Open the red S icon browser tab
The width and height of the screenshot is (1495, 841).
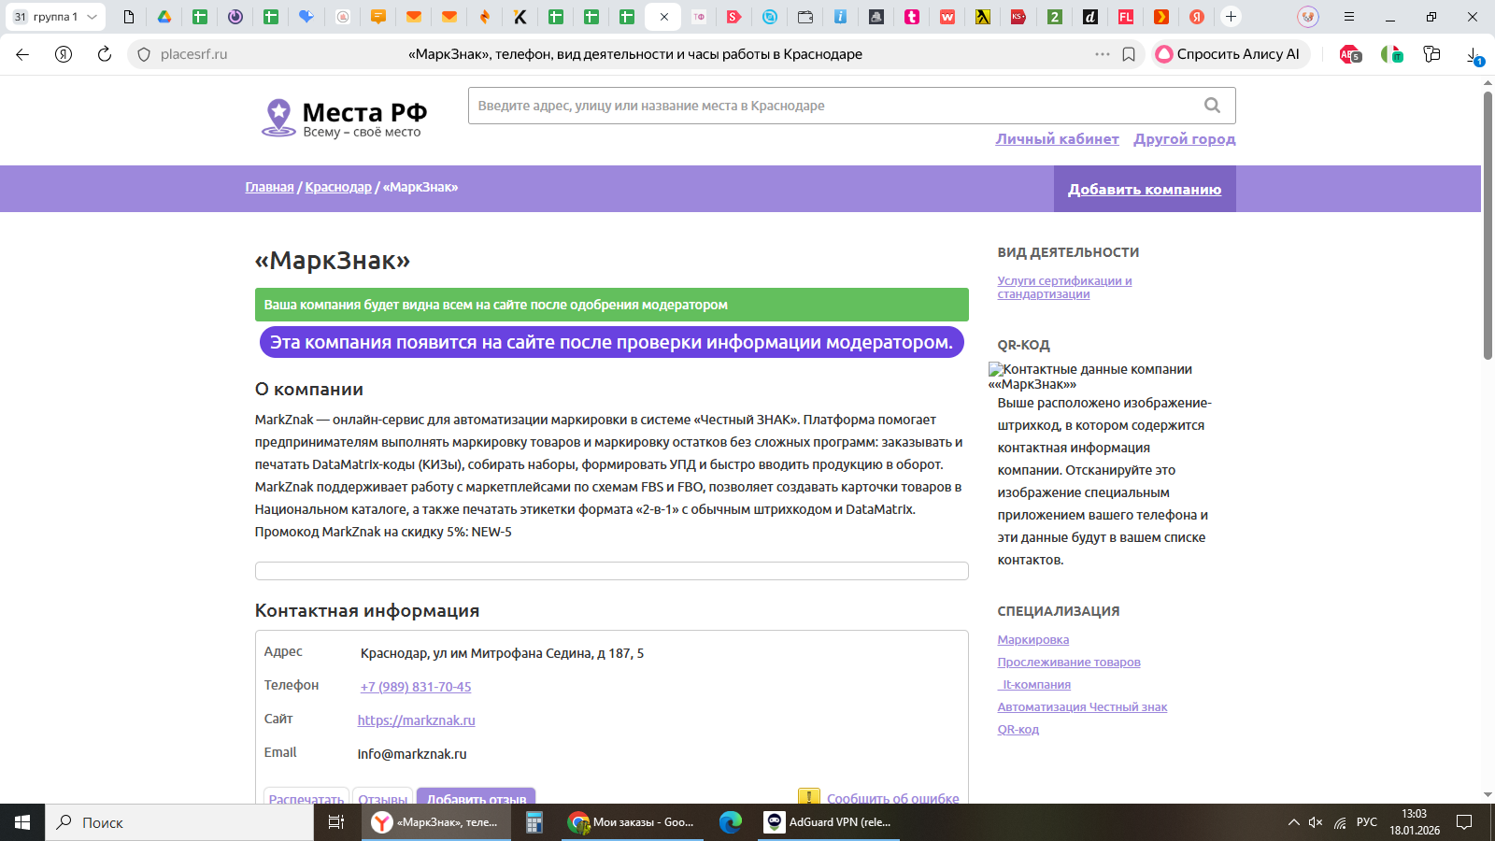[x=734, y=17]
